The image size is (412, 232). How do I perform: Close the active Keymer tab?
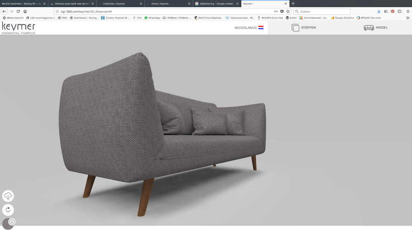[286, 4]
